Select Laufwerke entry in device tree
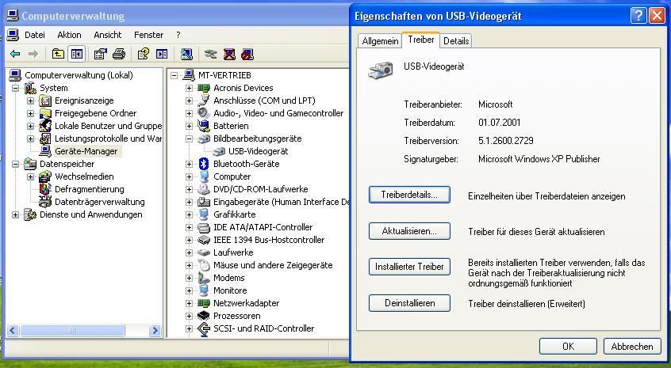Image resolution: width=671 pixels, height=368 pixels. 233,252
